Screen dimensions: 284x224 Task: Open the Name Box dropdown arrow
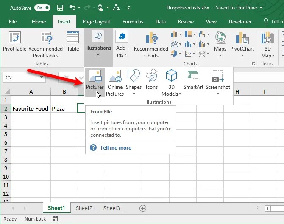click(x=42, y=77)
